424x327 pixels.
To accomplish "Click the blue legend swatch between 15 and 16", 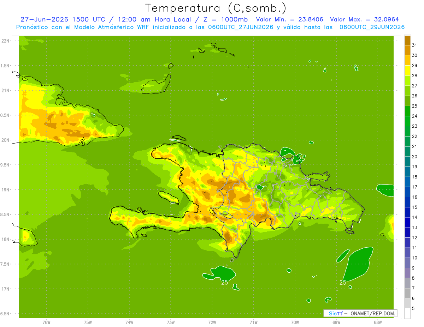I will click(x=407, y=202).
